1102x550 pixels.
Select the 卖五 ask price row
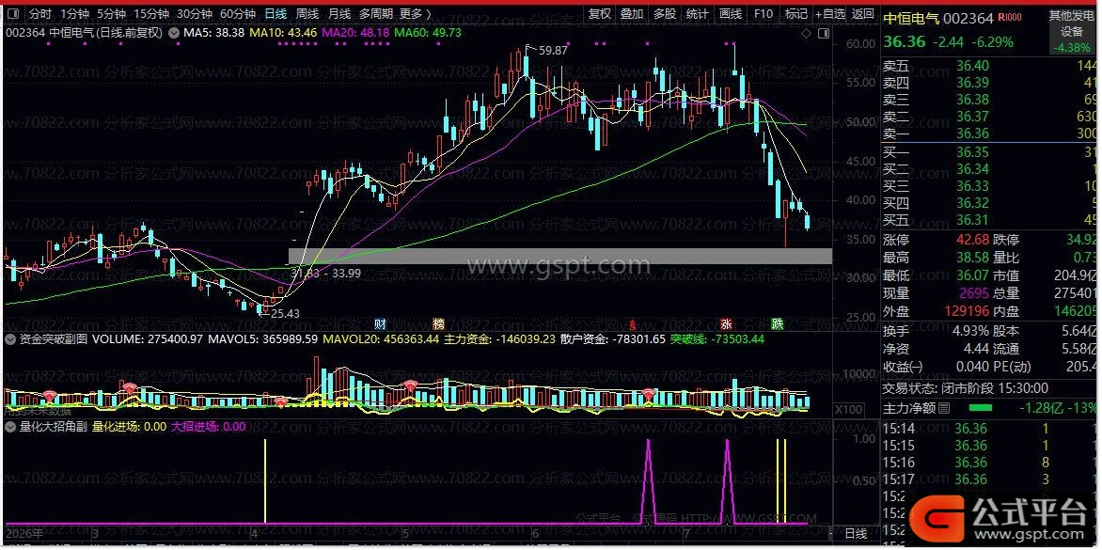(989, 66)
